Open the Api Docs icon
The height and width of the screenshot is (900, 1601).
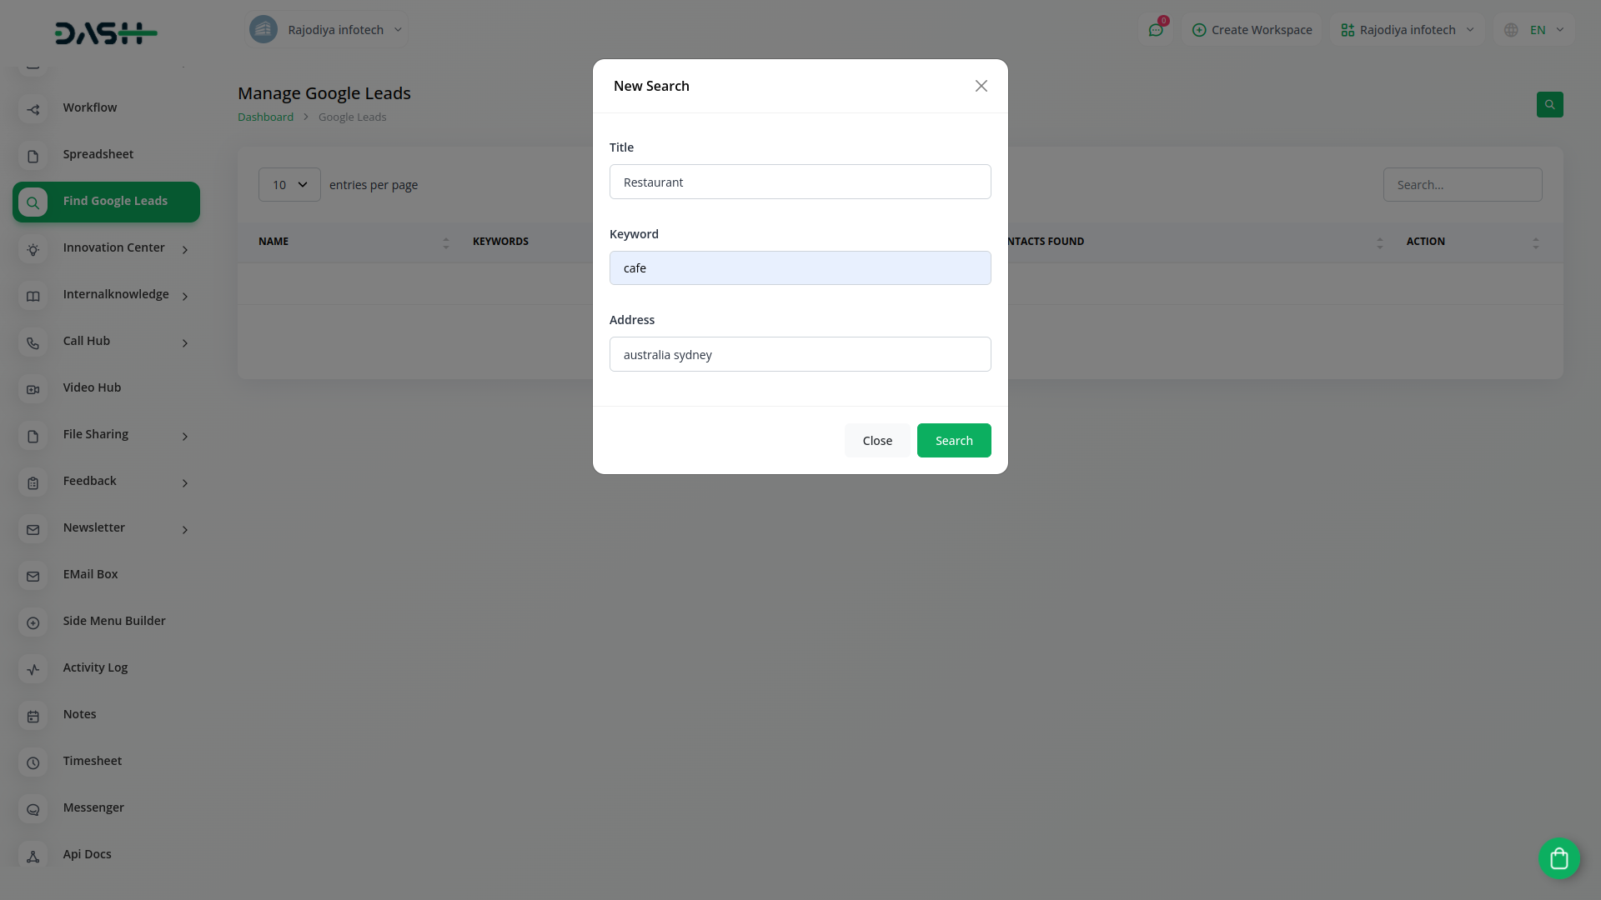pos(33,856)
